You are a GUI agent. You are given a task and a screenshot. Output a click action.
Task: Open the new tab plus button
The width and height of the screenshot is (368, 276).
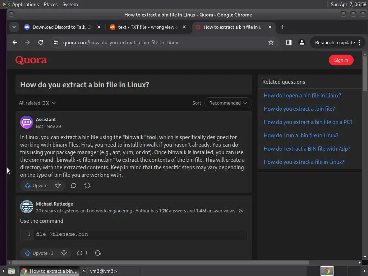pos(283,27)
